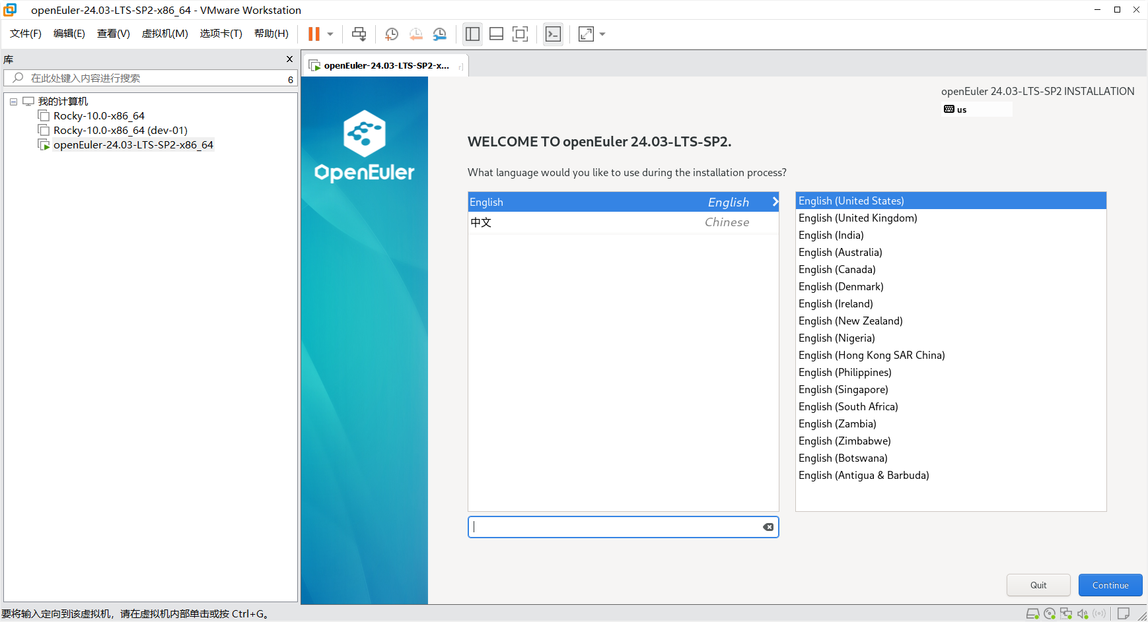This screenshot has height=622, width=1148.
Task: Open the 虚拟机(M) menu
Action: point(164,34)
